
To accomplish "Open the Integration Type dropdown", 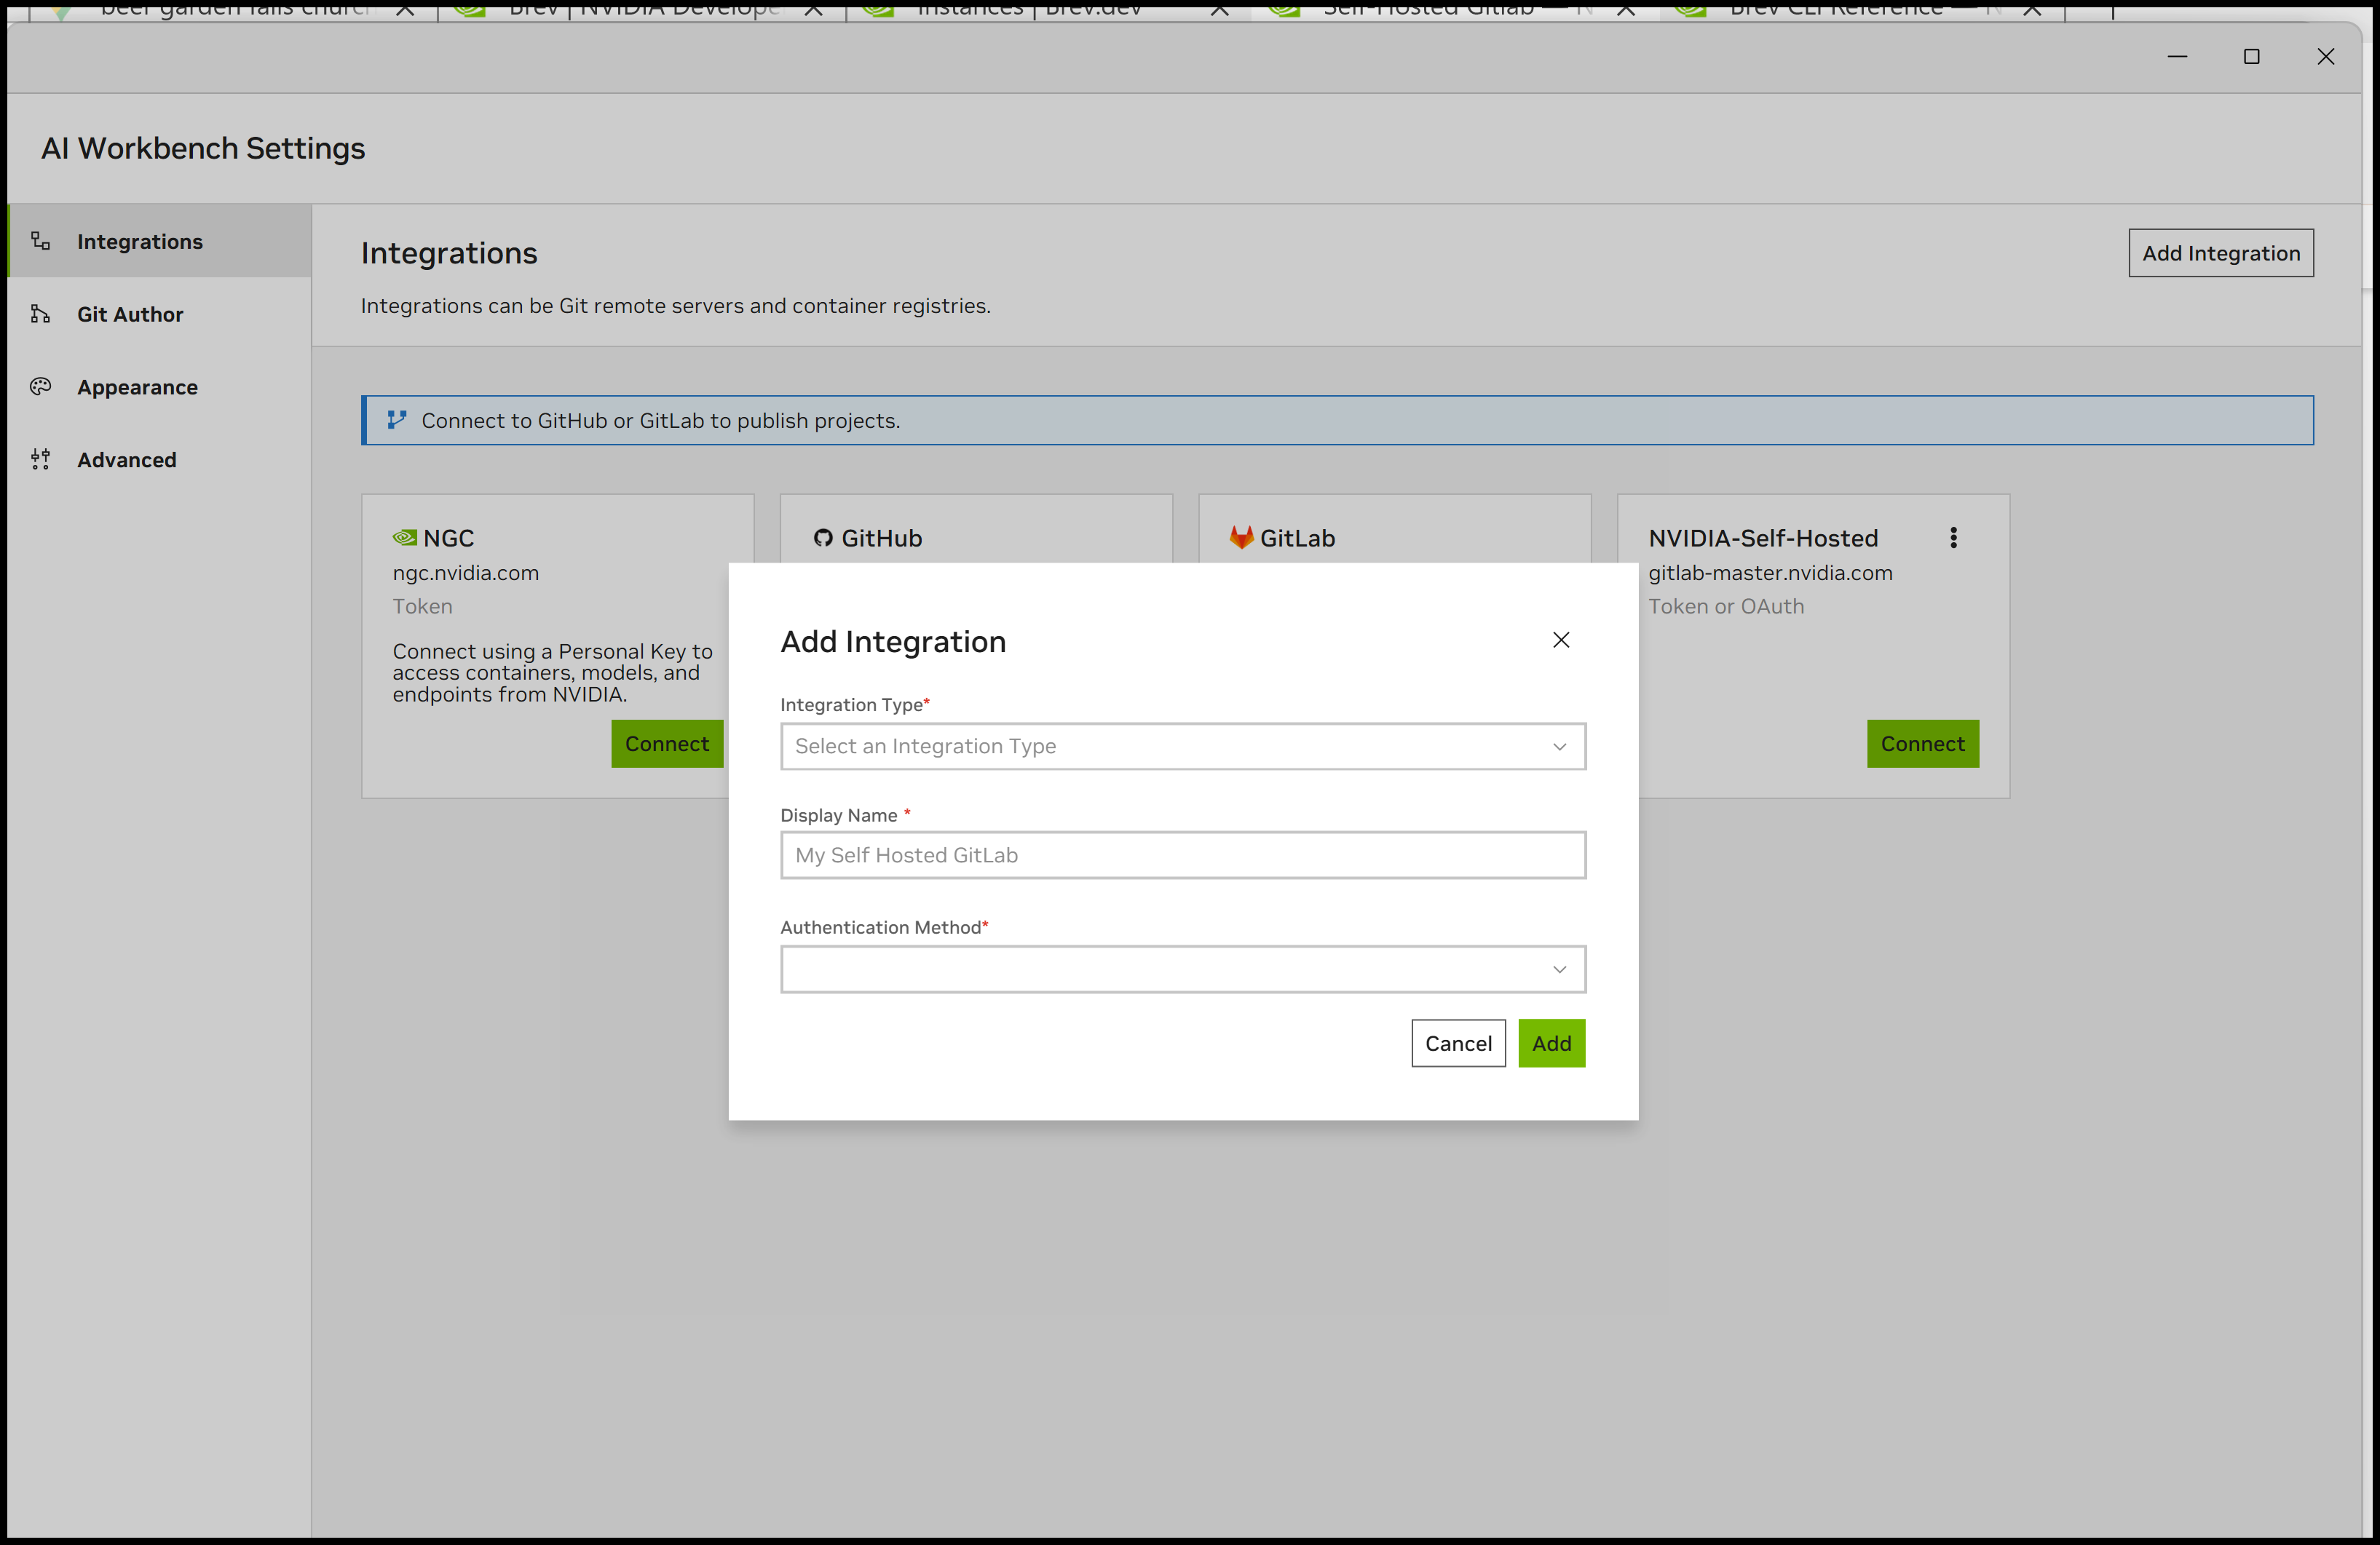I will [x=1183, y=747].
